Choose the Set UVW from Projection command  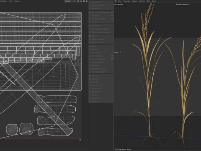coord(101,12)
